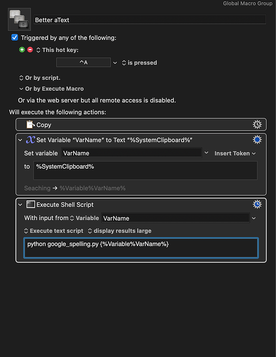Viewport: 276px width, 357px height.
Task: Click the ^A hot key field
Action: click(x=83, y=62)
